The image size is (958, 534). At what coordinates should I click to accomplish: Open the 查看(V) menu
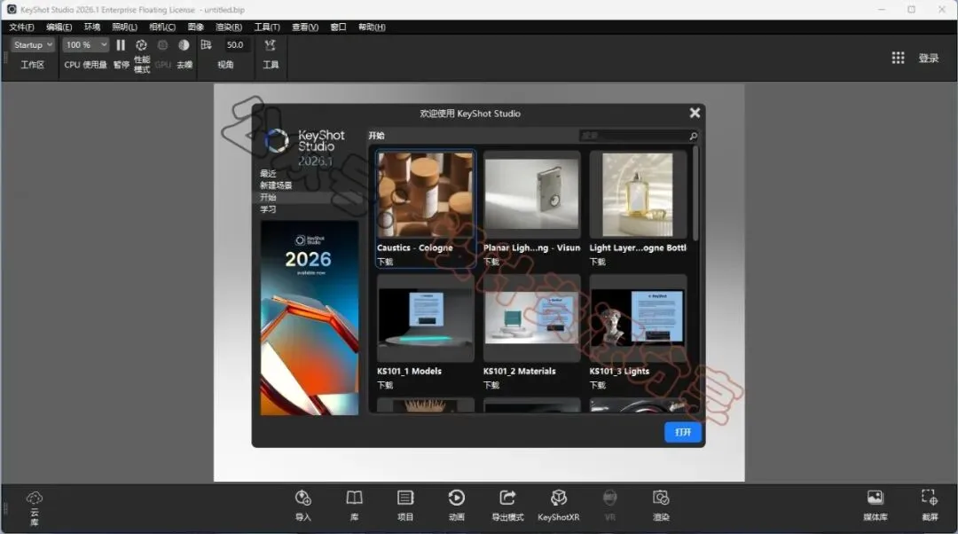305,27
